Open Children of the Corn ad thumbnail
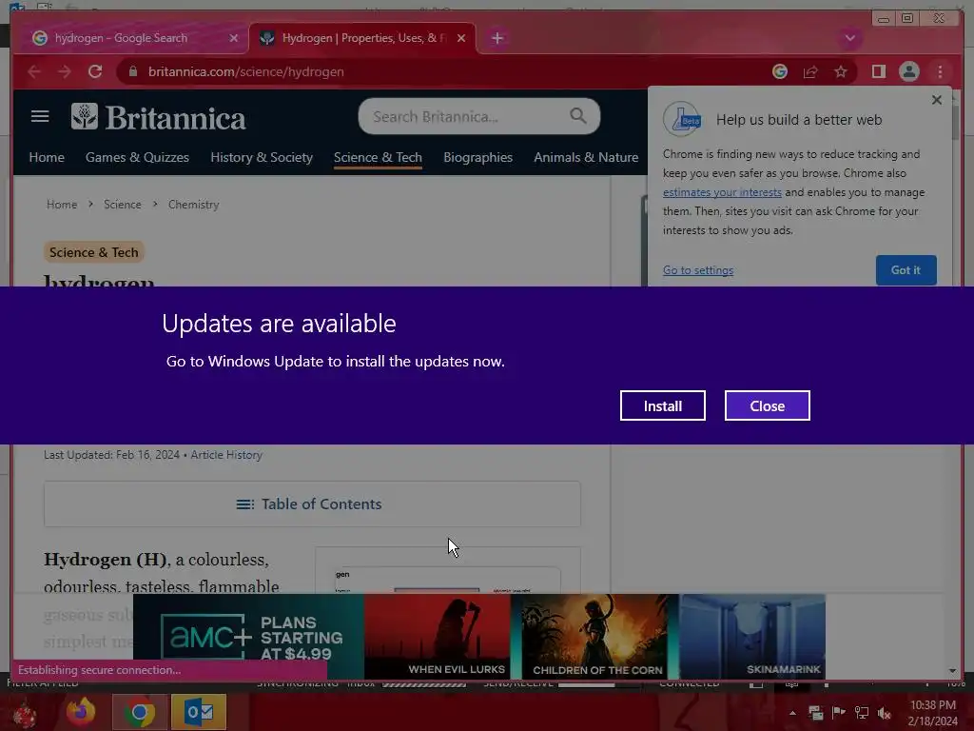Screen dimensions: 974x731 [594, 637]
